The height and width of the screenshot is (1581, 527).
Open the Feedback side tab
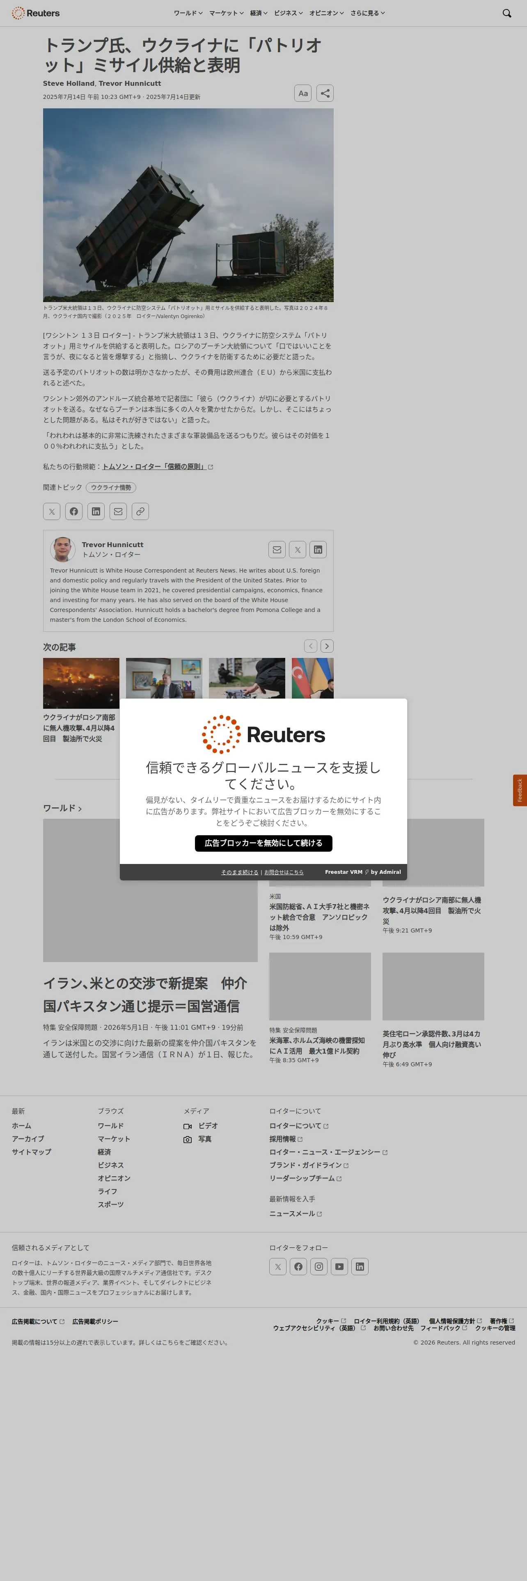[x=520, y=790]
